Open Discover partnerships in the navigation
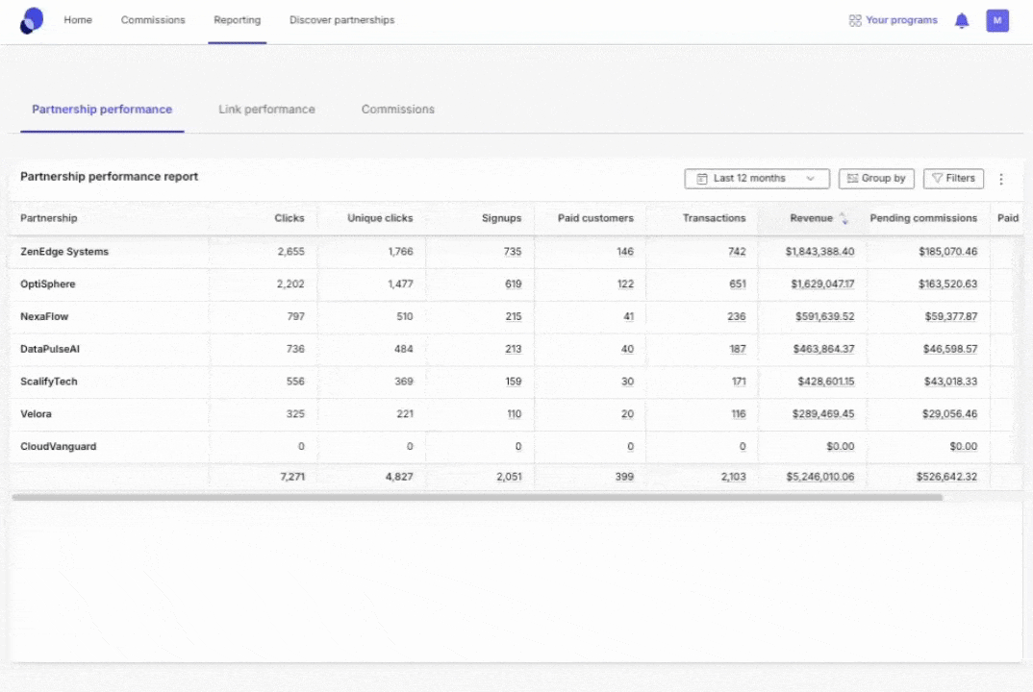The height and width of the screenshot is (692, 1033). pos(341,20)
